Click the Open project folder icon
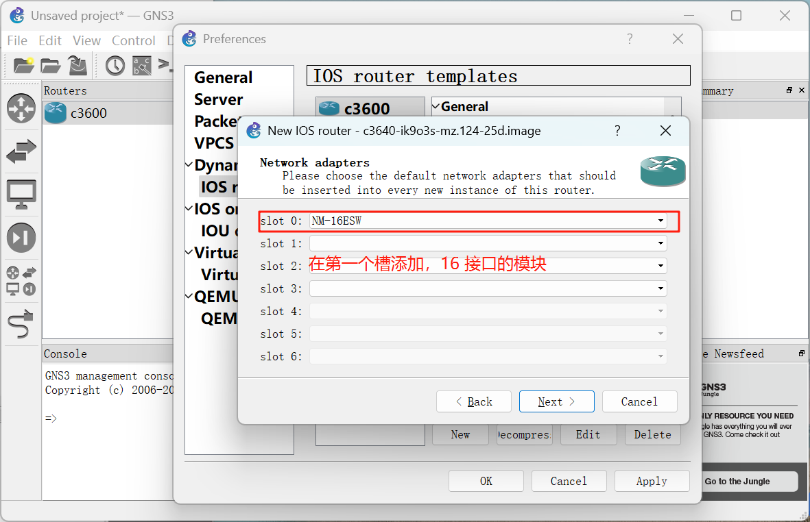Image resolution: width=810 pixels, height=522 pixels. tap(51, 66)
